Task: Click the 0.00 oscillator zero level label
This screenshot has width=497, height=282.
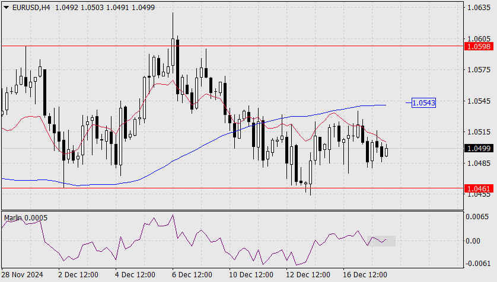Action: pyautogui.click(x=473, y=241)
